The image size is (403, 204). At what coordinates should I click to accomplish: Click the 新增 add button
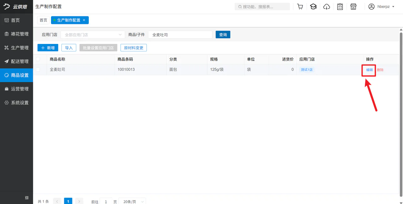(48, 48)
